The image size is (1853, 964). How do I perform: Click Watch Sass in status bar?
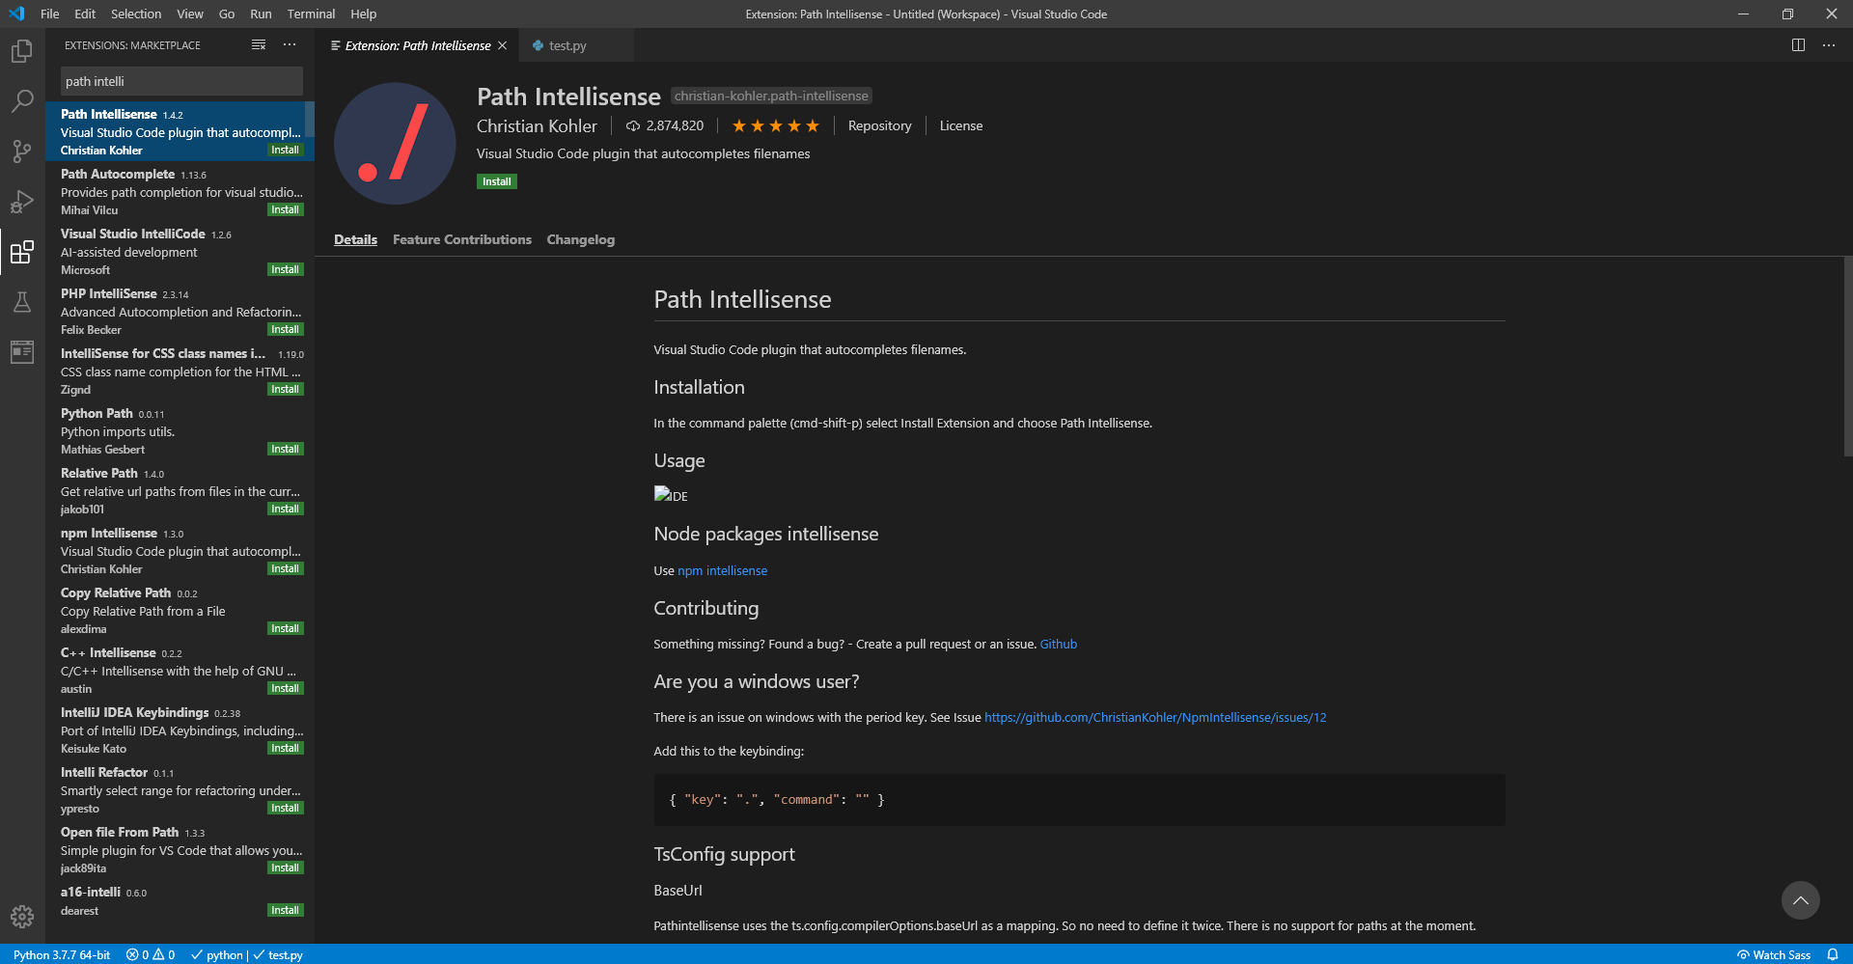pyautogui.click(x=1774, y=954)
